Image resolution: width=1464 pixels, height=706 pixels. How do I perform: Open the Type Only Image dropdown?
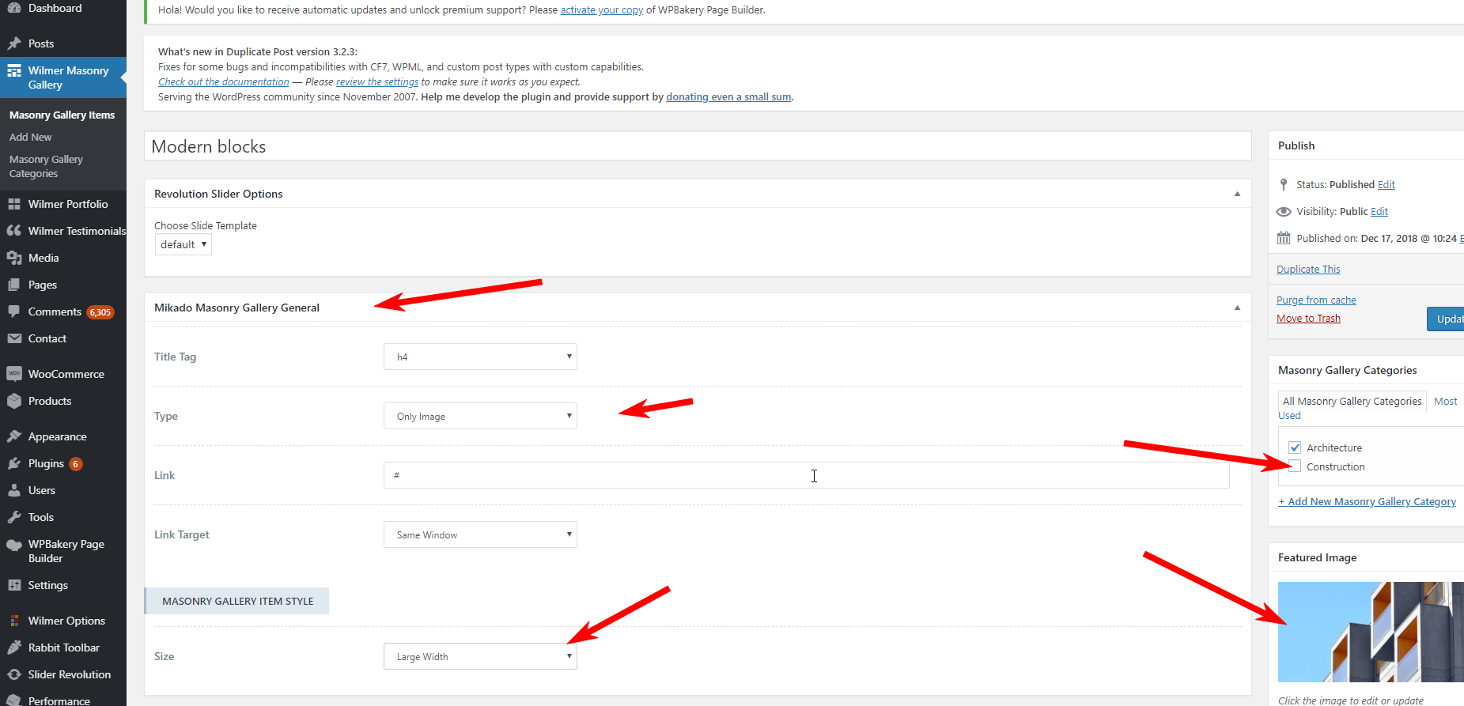(480, 416)
